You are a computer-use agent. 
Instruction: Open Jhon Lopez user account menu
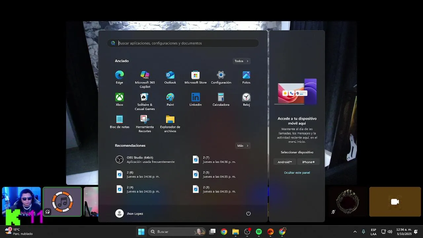(x=129, y=214)
